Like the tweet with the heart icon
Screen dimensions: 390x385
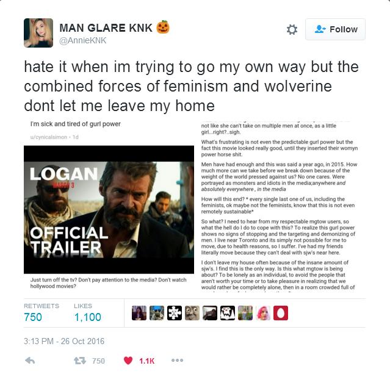[128, 361]
